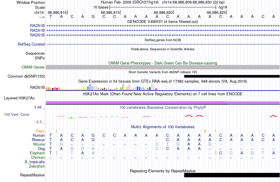Select the Mouse alignment row label
The image size is (280, 182).
(39, 144)
